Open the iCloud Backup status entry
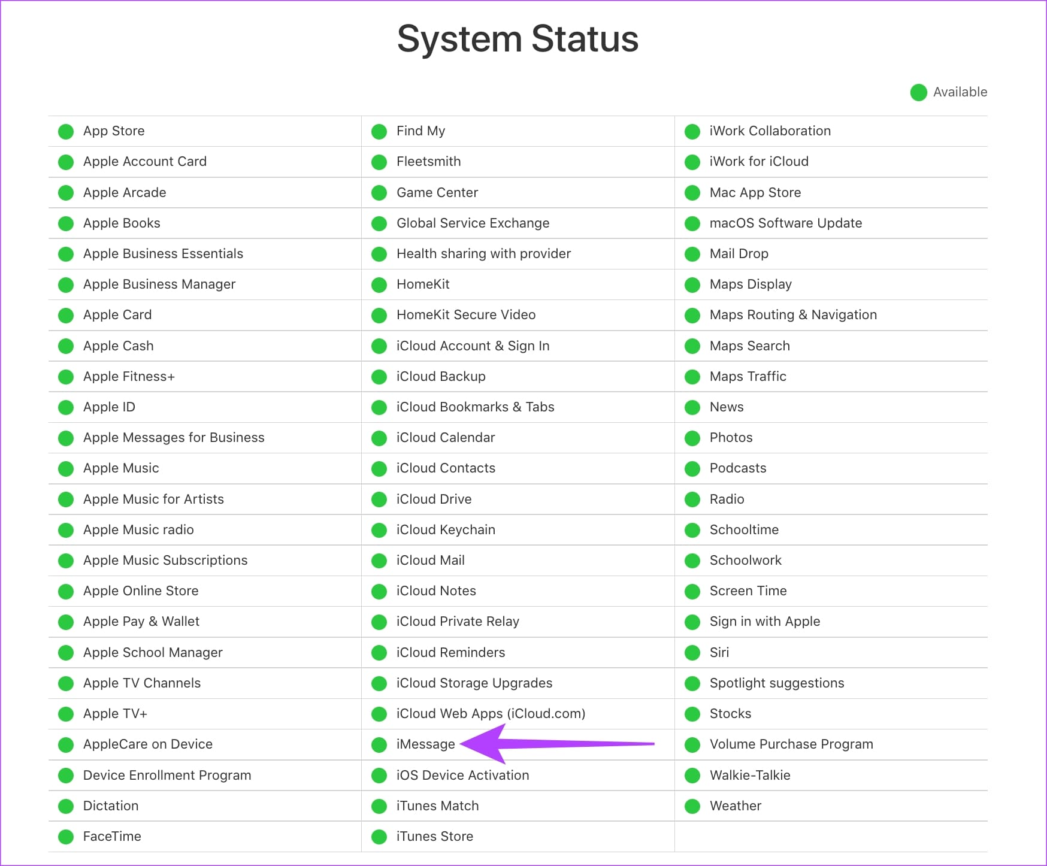Screen dimensions: 1047x866 441,377
